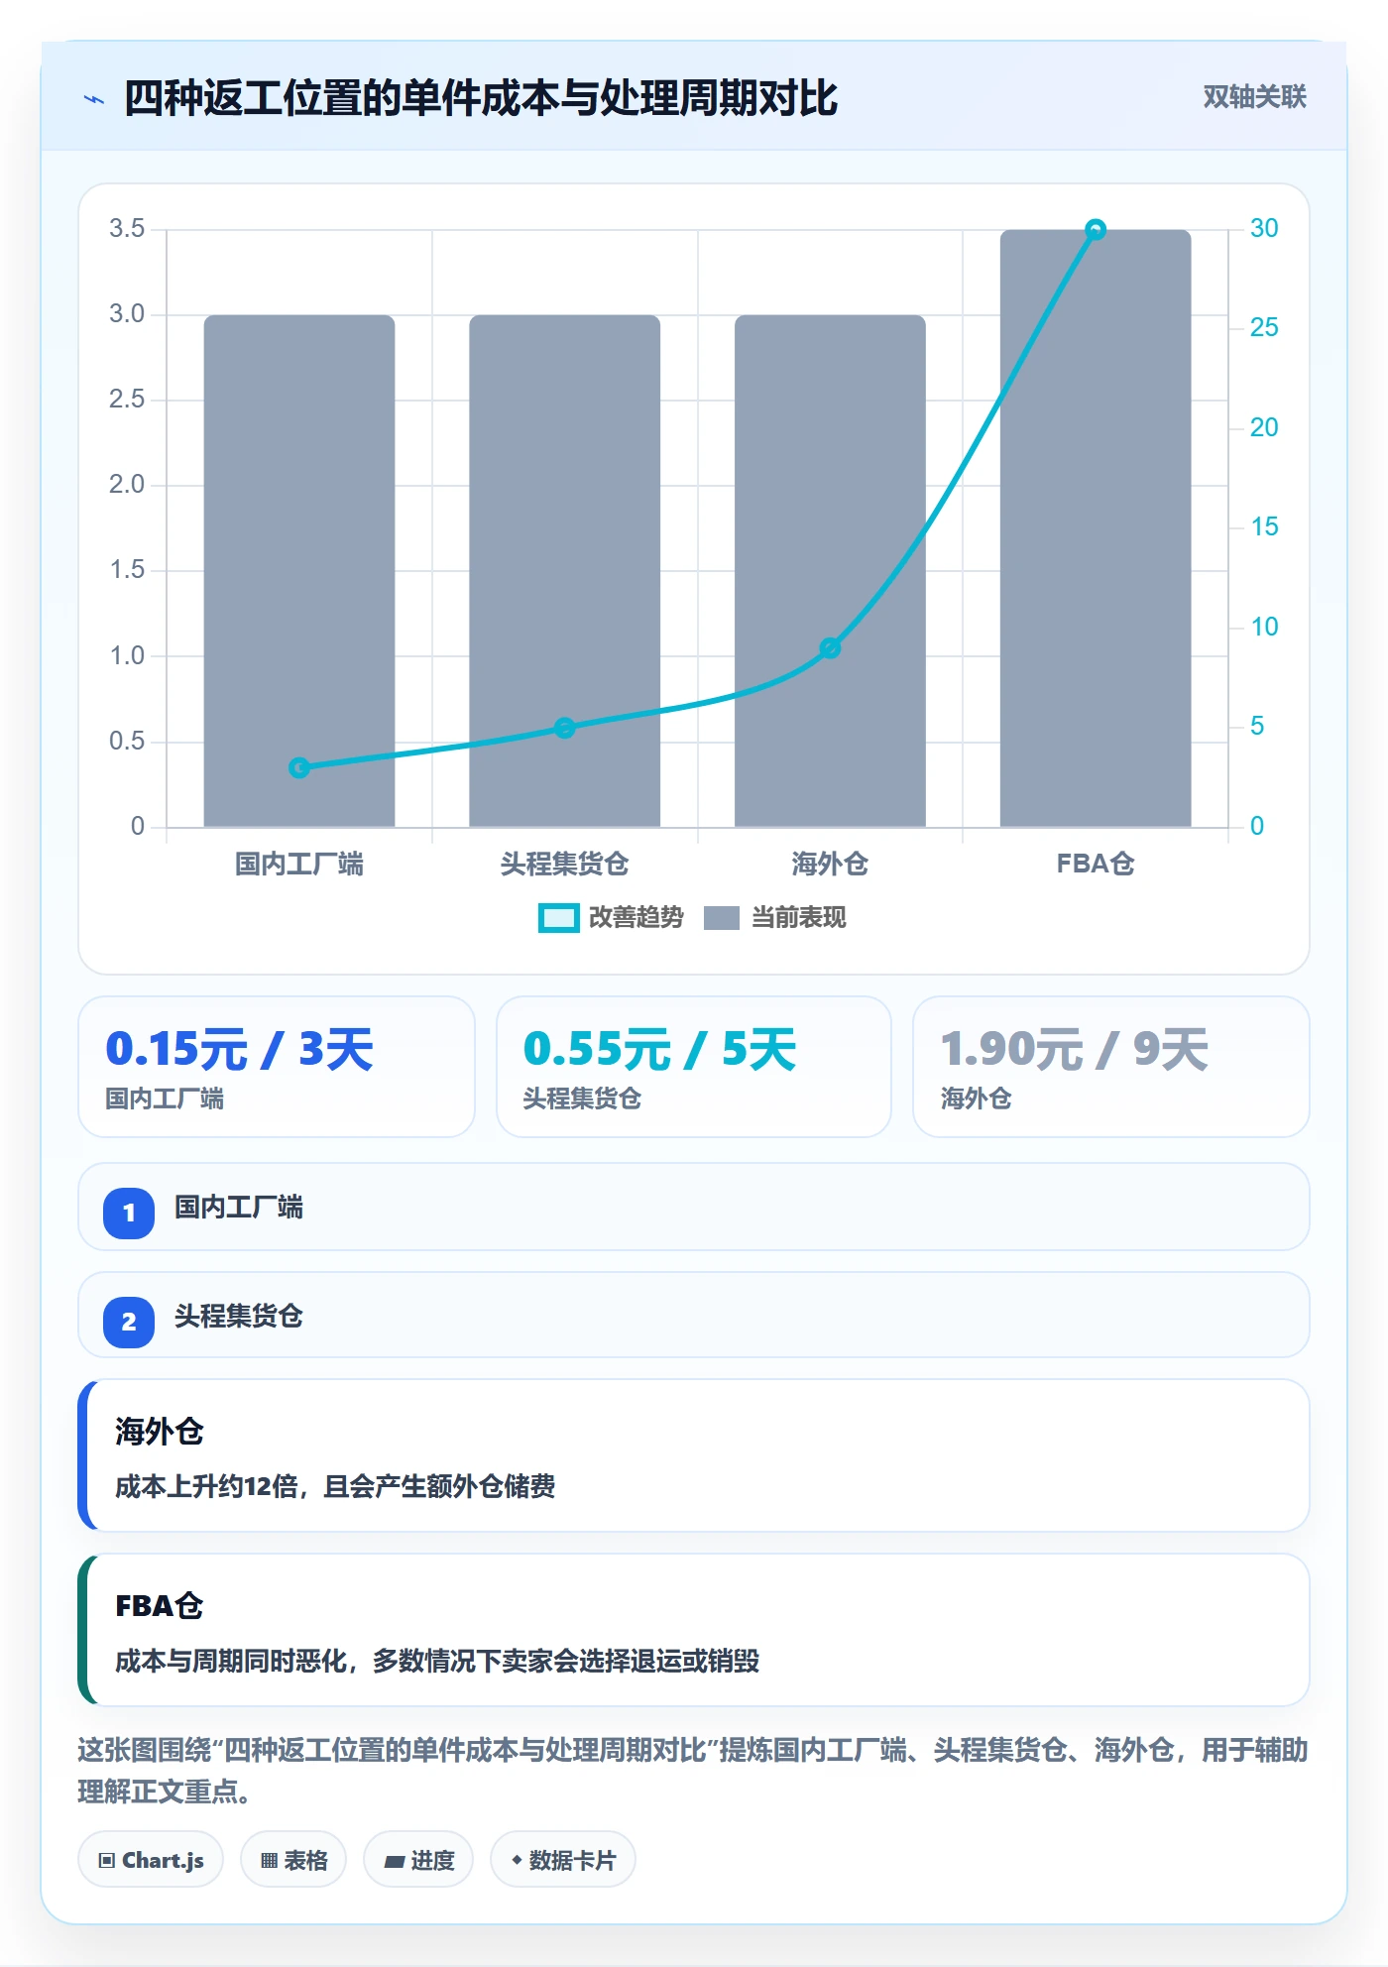Select the 0.15元 / 3天 stat value
Viewport: 1388px width, 1967px height.
[x=239, y=1049]
